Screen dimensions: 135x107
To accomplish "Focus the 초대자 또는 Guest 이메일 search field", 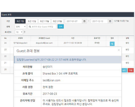I will coord(42,27).
